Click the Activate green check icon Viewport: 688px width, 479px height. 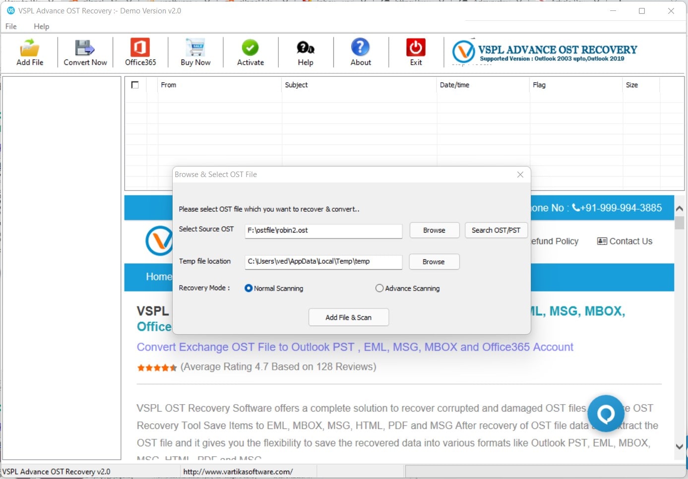tap(250, 52)
